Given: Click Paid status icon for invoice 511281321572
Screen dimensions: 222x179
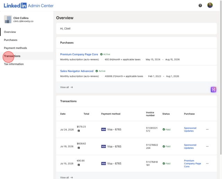Looking at the screenshot, I should coord(164,129).
